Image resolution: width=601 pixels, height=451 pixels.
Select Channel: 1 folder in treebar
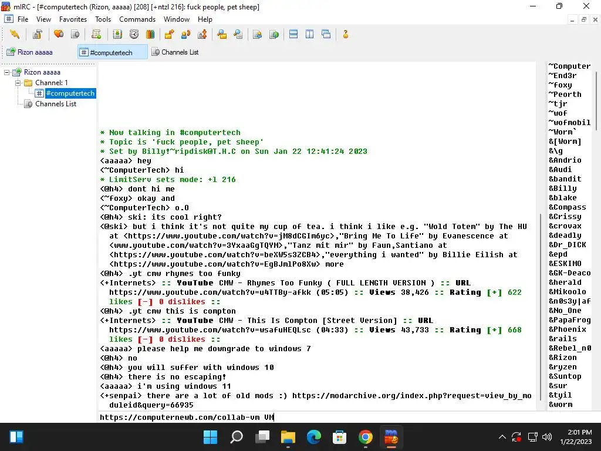pos(52,82)
